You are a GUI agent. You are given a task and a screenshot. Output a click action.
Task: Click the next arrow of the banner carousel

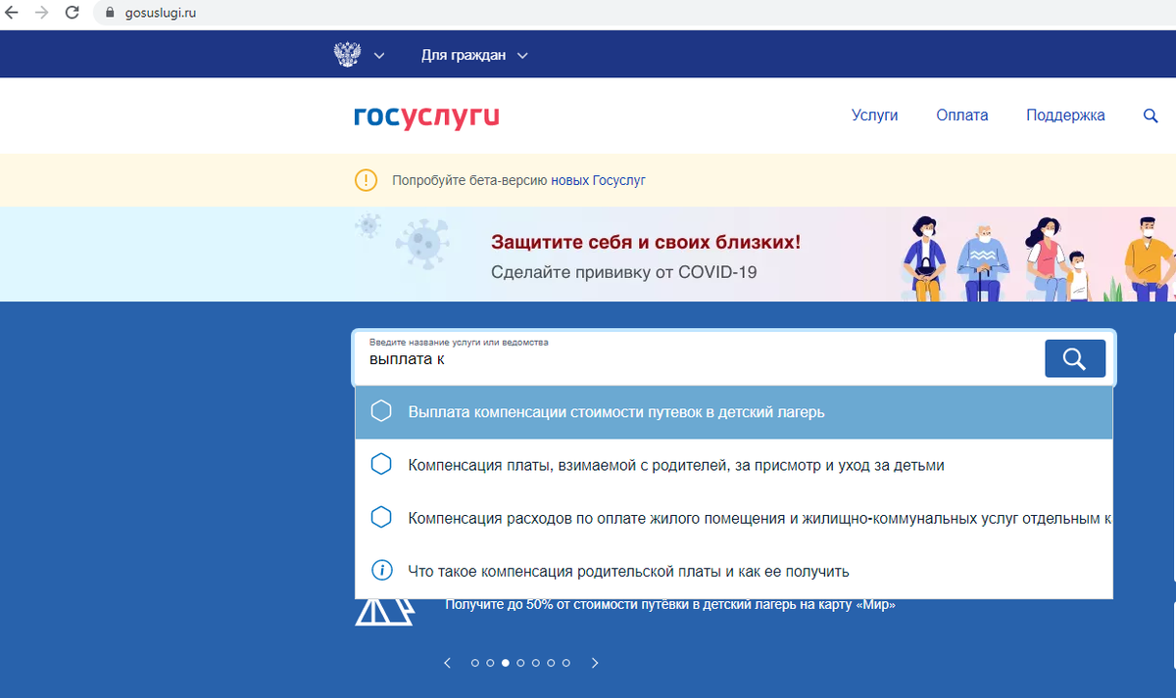tap(594, 663)
